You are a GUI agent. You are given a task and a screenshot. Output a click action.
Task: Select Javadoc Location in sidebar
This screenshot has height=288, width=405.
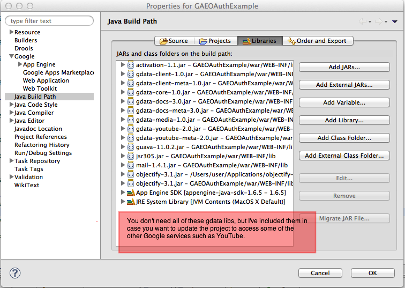tap(38, 129)
